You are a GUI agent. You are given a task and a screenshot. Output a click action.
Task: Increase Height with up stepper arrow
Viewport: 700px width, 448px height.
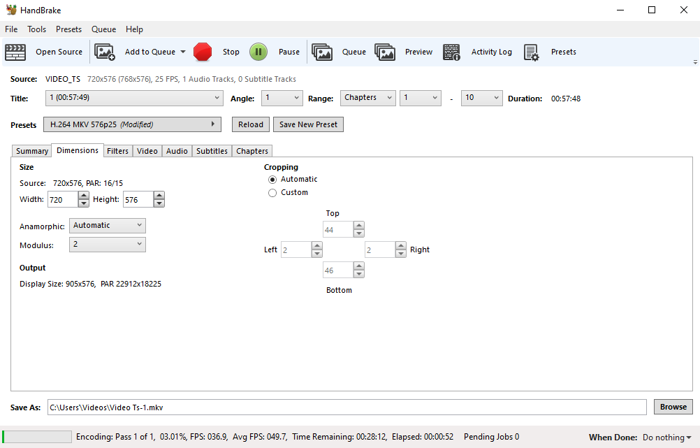159,195
